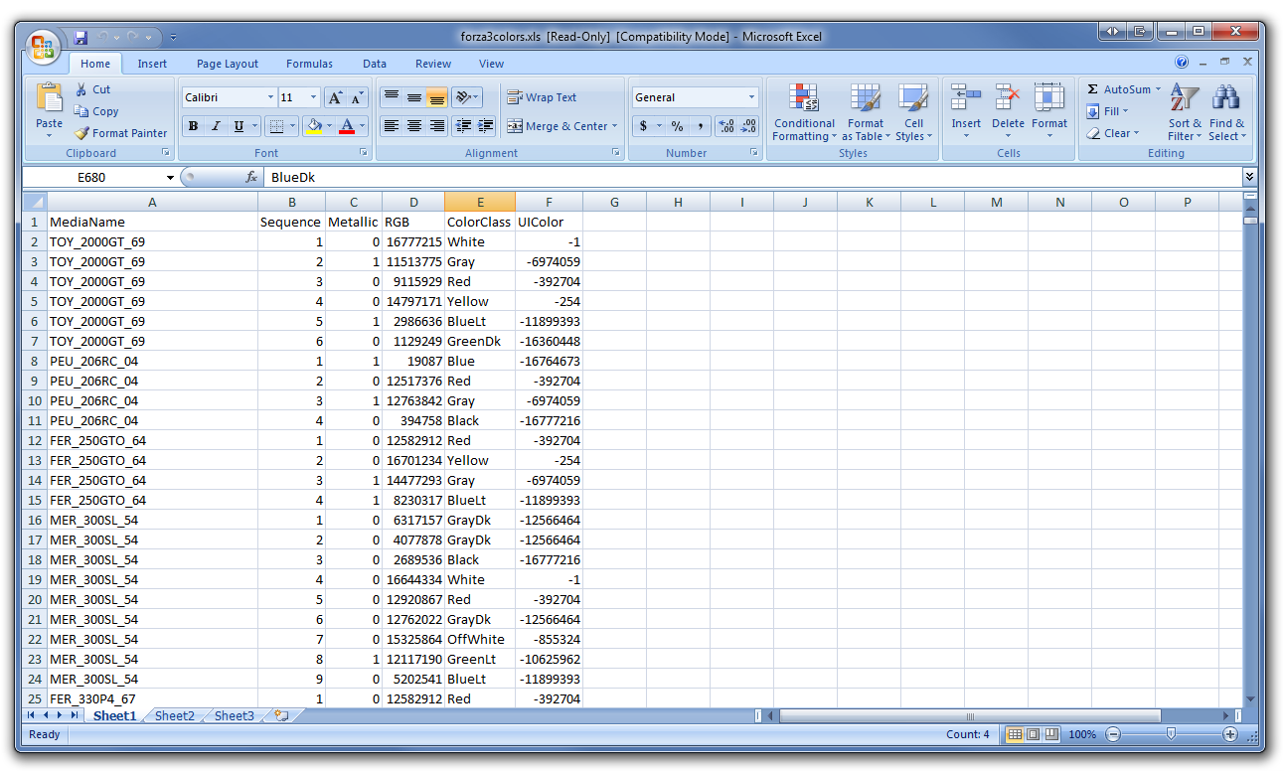
Task: Switch to Normal view in status bar
Action: pyautogui.click(x=1015, y=734)
